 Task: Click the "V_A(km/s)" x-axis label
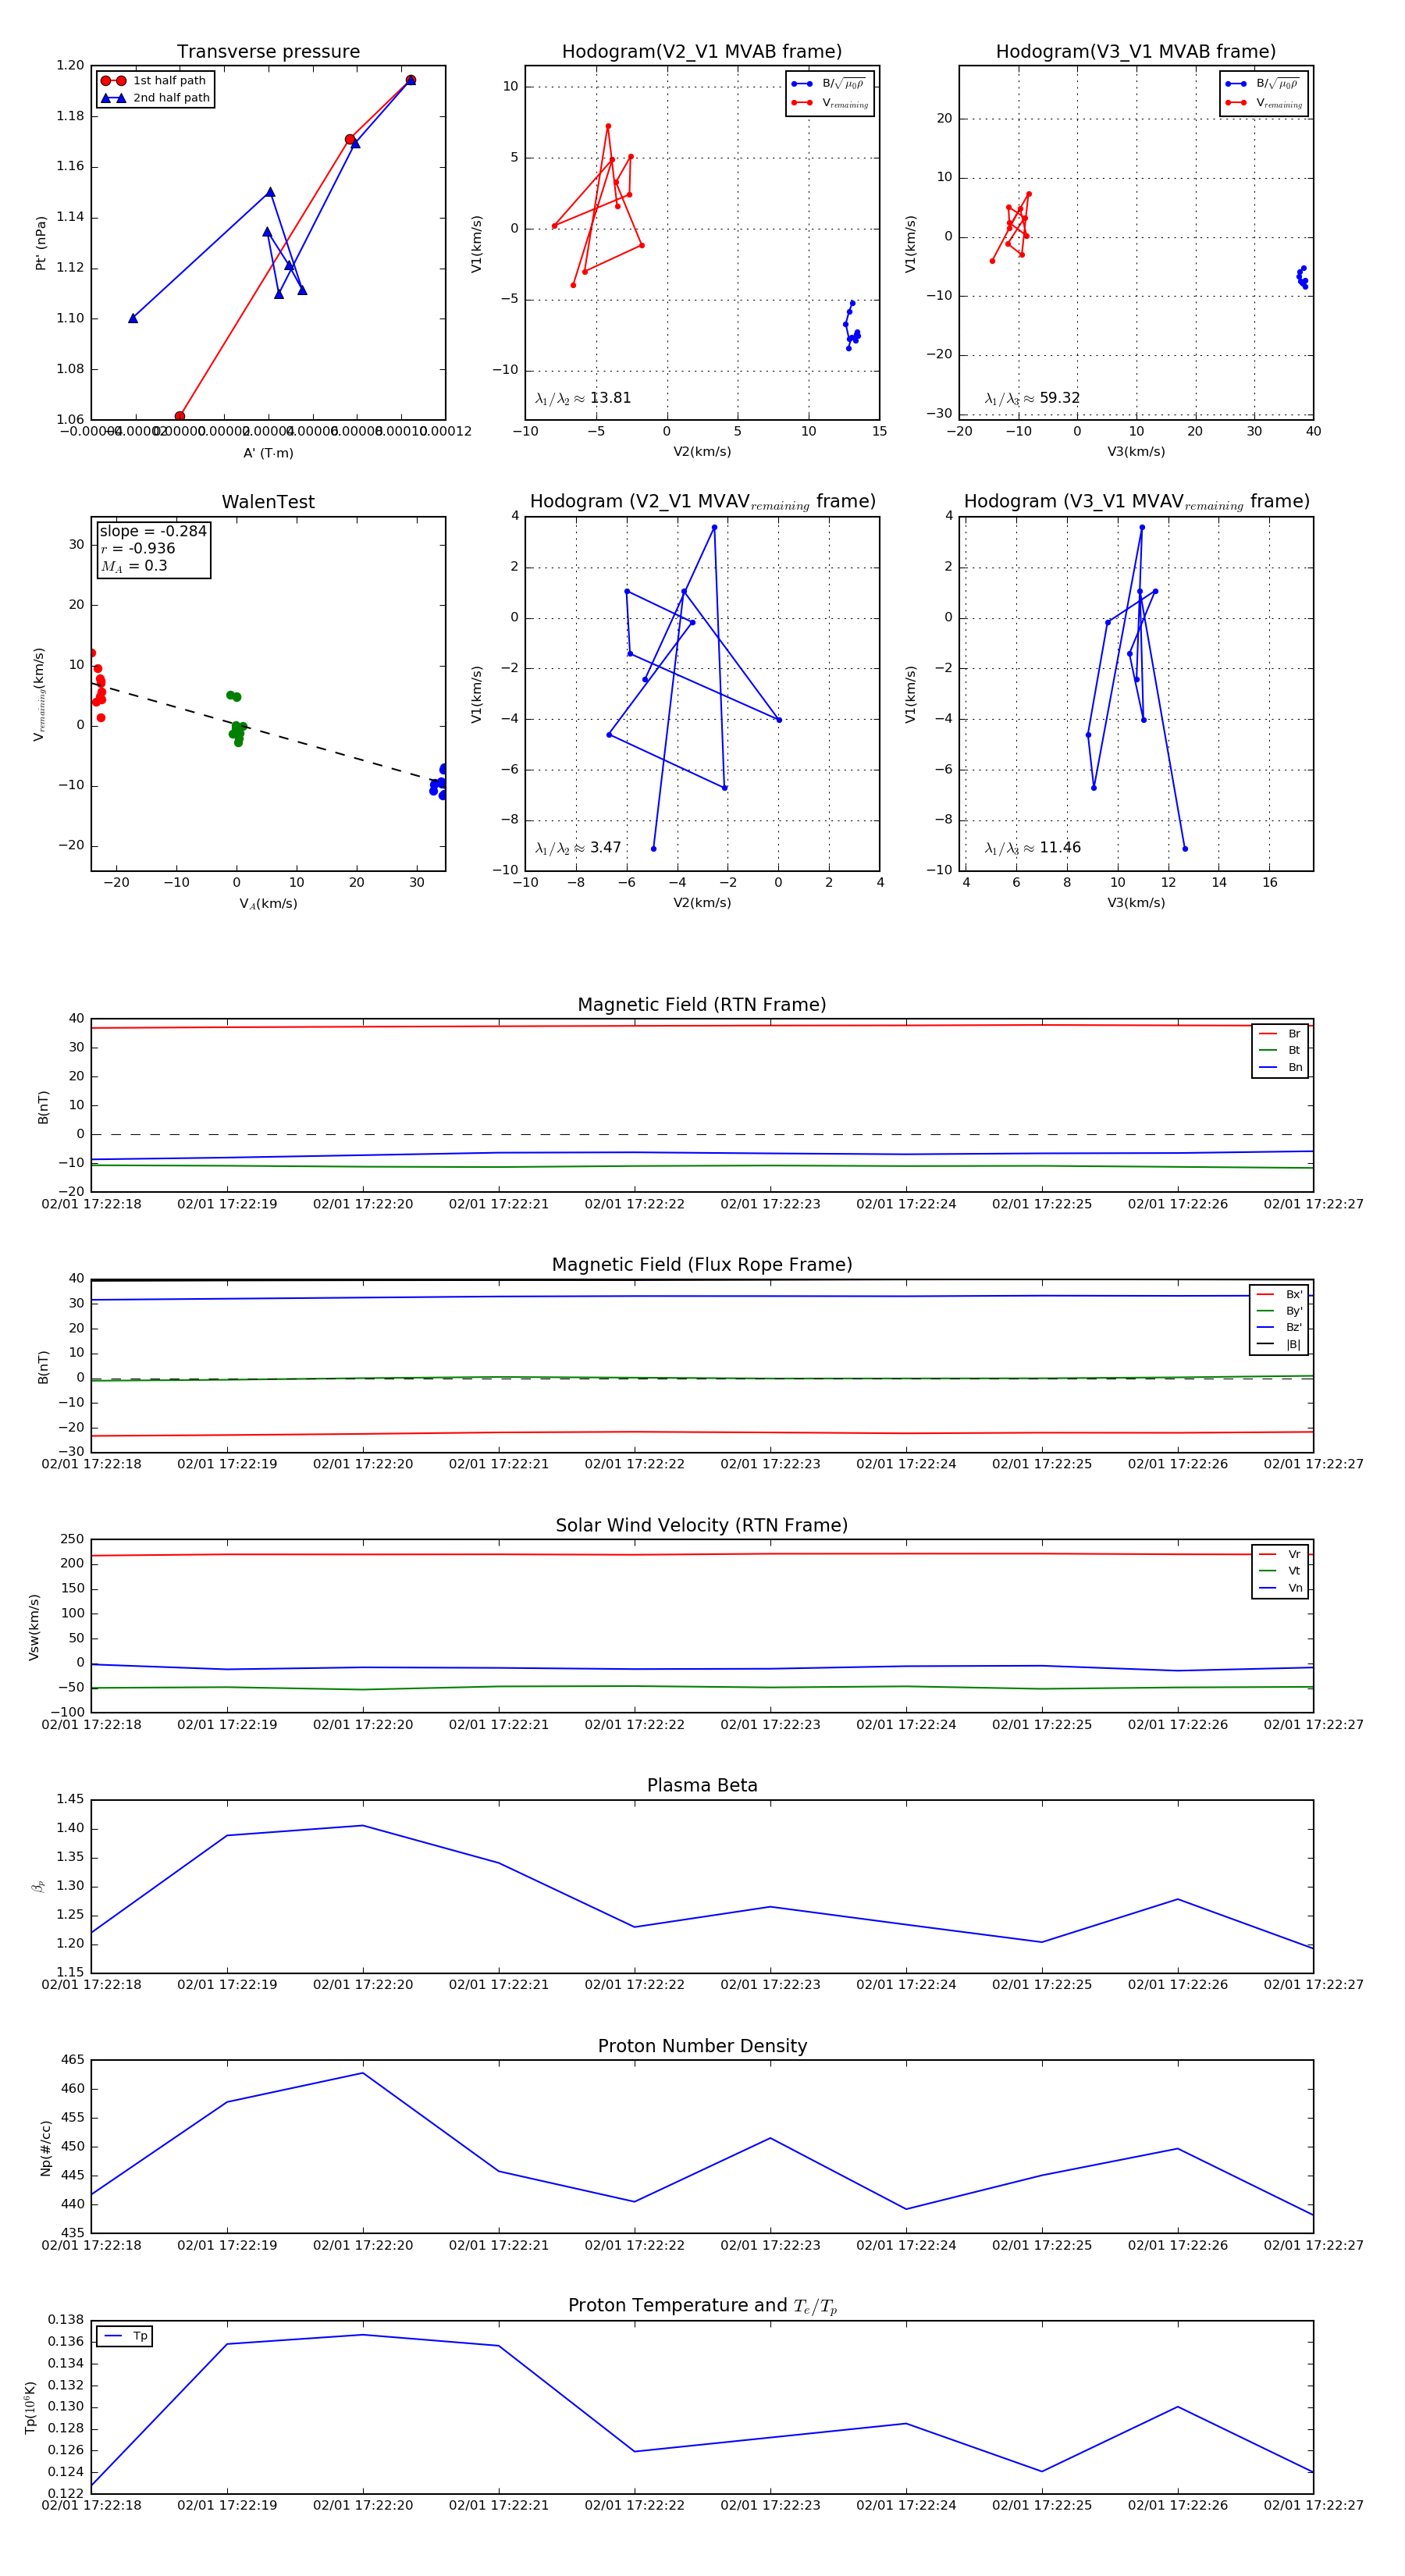(x=268, y=904)
